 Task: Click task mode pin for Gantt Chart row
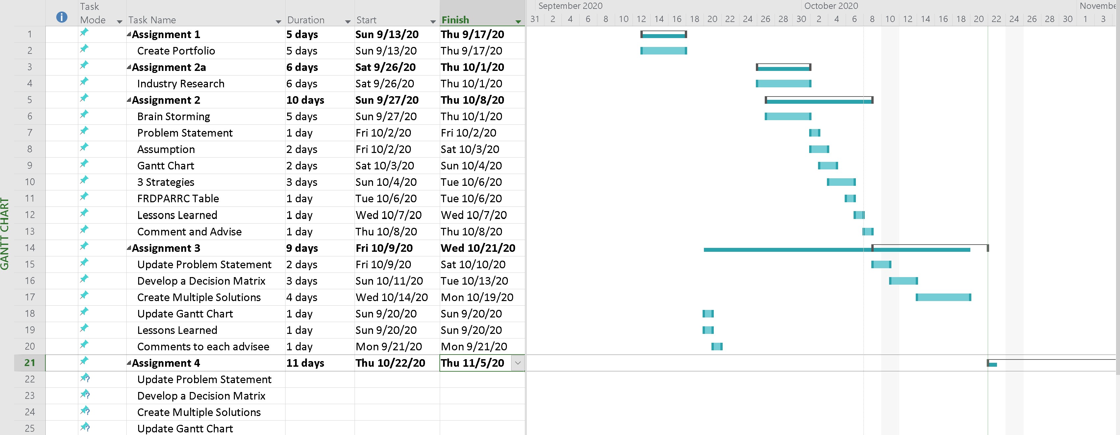pos(84,164)
